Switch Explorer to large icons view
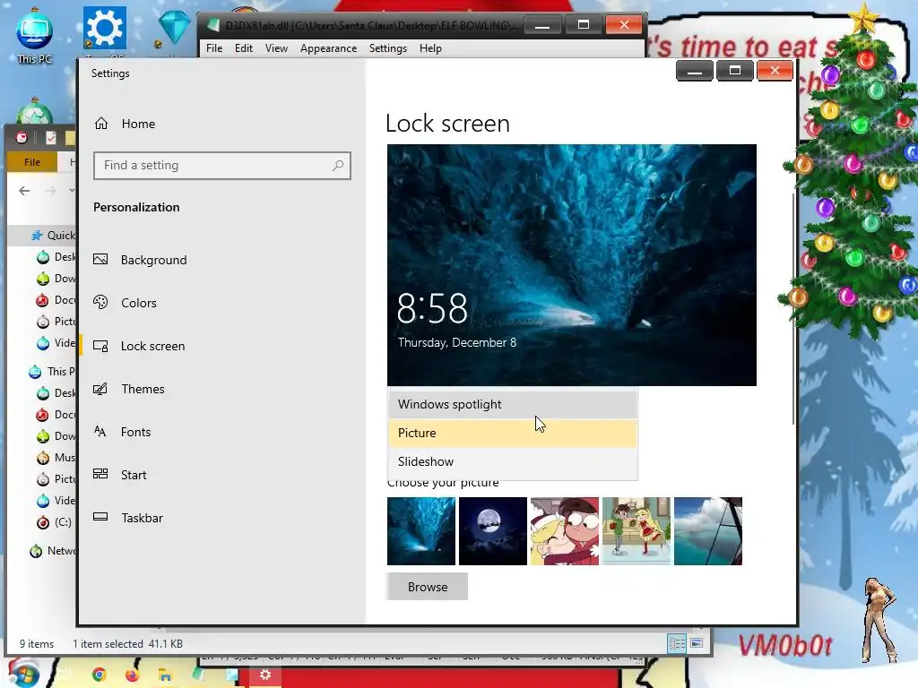Image resolution: width=918 pixels, height=688 pixels. (697, 643)
